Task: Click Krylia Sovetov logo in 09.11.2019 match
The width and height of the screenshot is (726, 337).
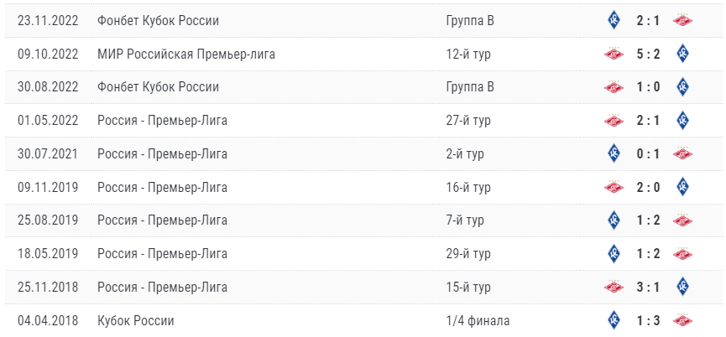Action: click(682, 187)
